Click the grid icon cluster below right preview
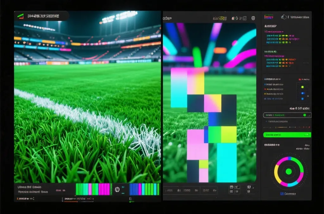The width and height of the screenshot is (324, 214). tap(234, 189)
